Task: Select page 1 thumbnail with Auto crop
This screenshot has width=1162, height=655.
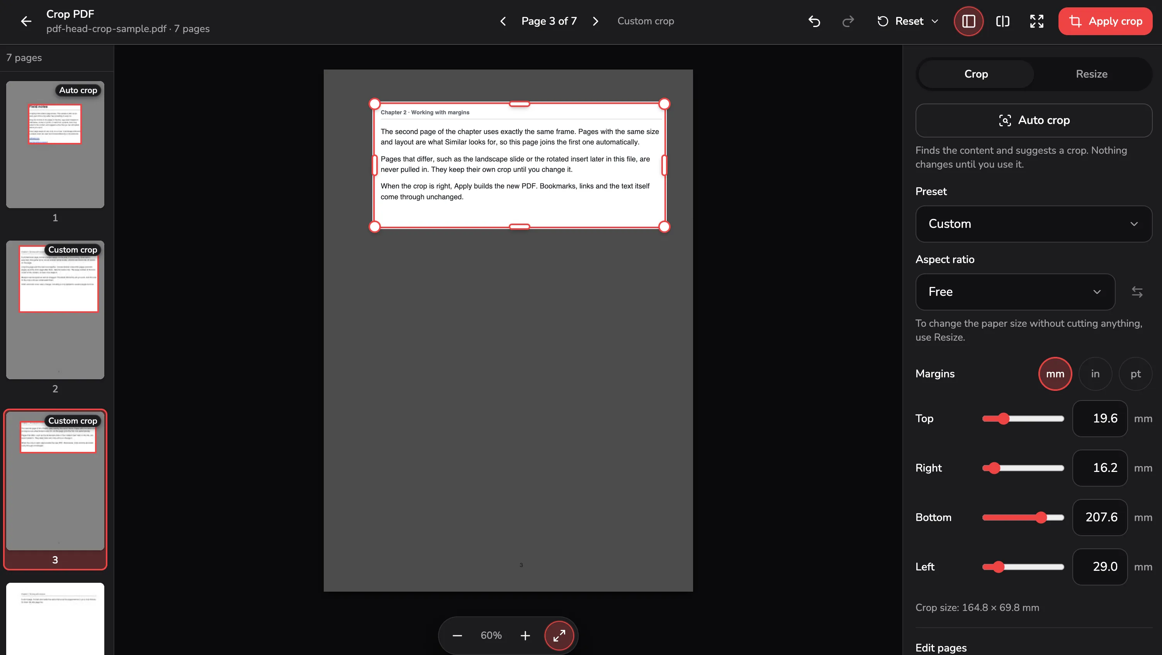Action: coord(55,145)
